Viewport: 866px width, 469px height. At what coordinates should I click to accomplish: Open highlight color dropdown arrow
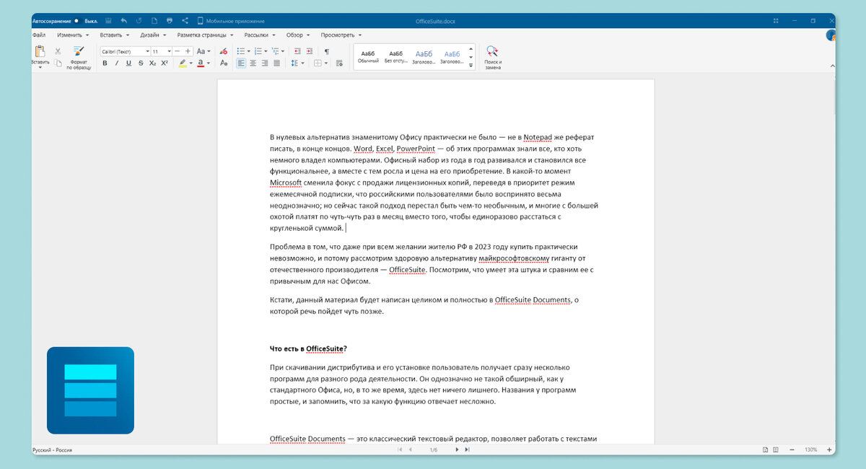pos(191,63)
